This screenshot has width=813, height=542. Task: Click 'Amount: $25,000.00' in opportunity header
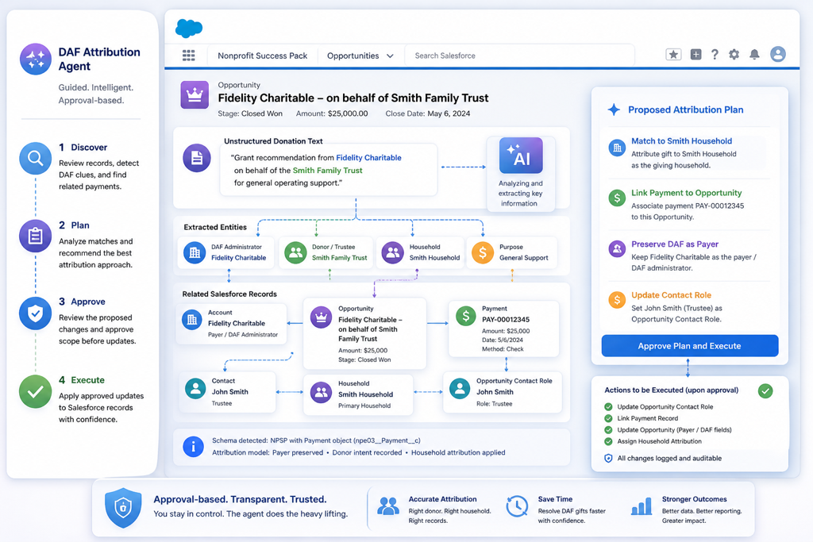click(x=332, y=113)
